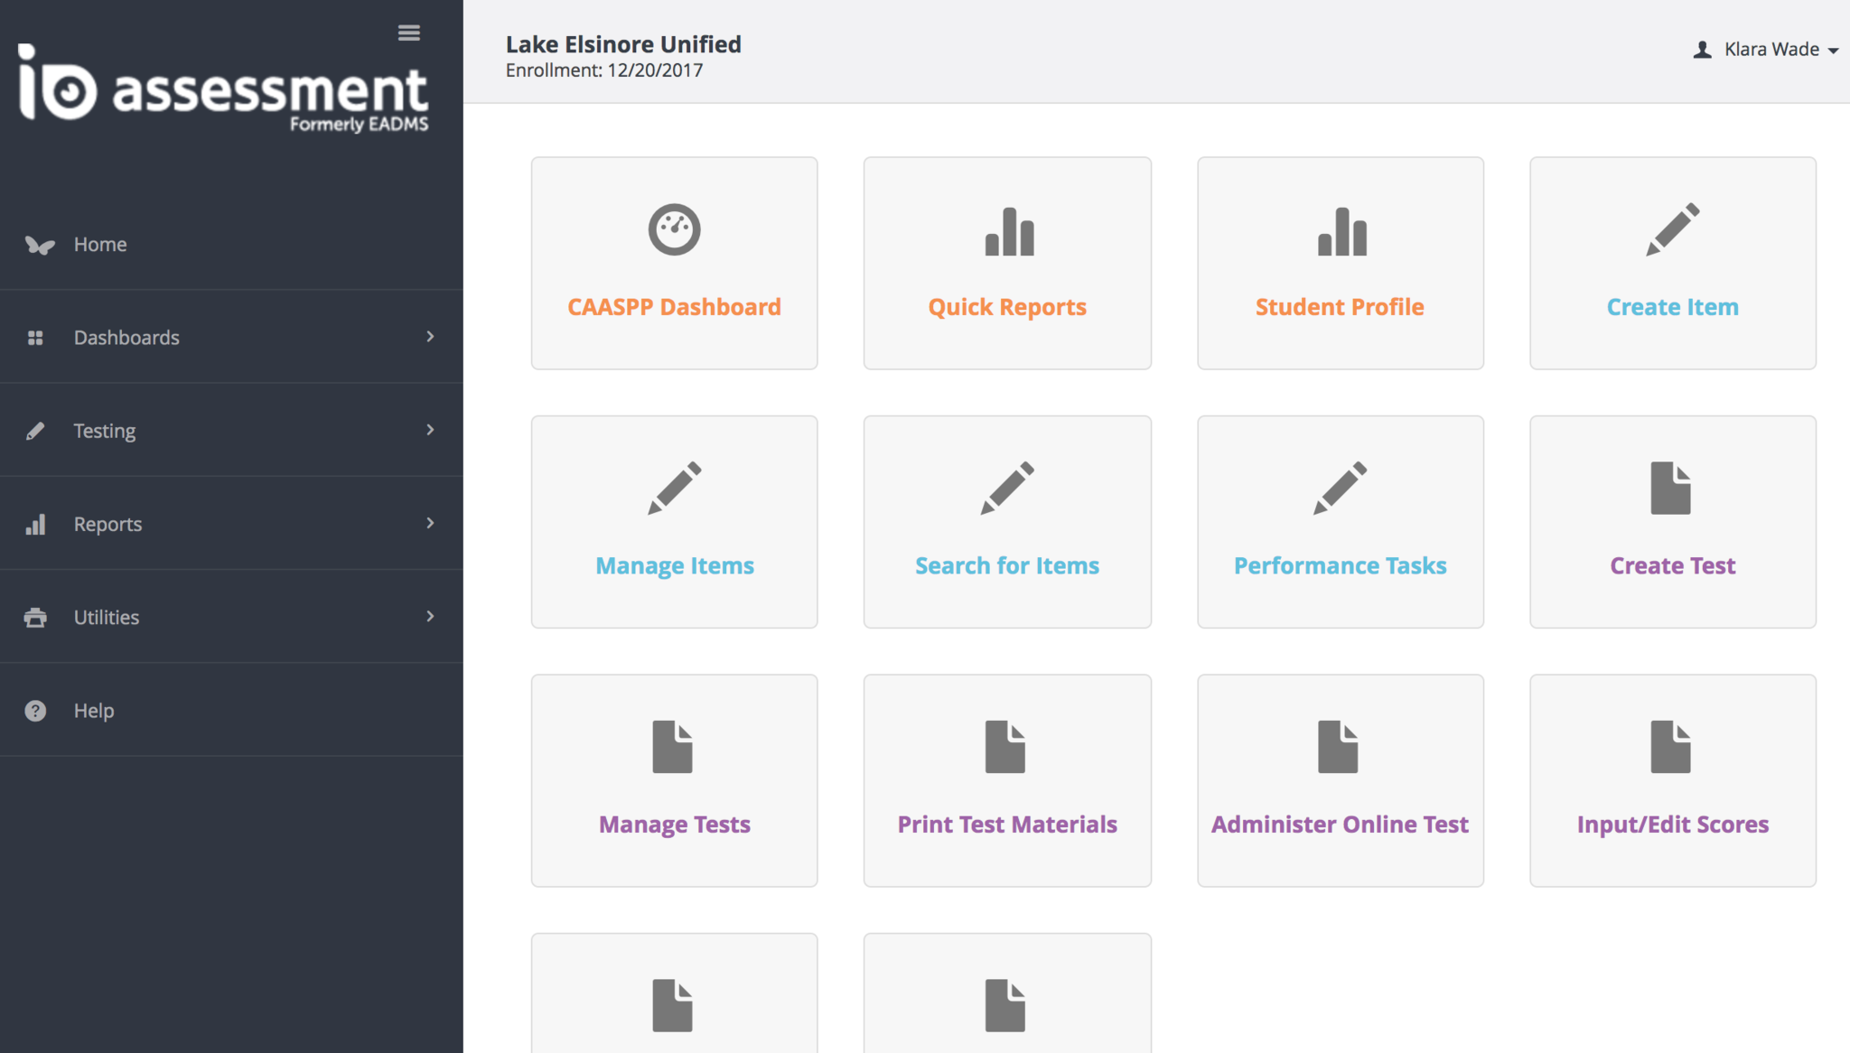Open Input/Edit Scores tile
This screenshot has height=1053, width=1850.
(x=1672, y=781)
